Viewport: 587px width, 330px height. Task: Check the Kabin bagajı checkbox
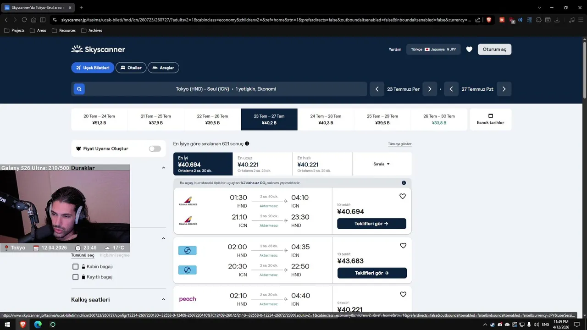click(76, 266)
